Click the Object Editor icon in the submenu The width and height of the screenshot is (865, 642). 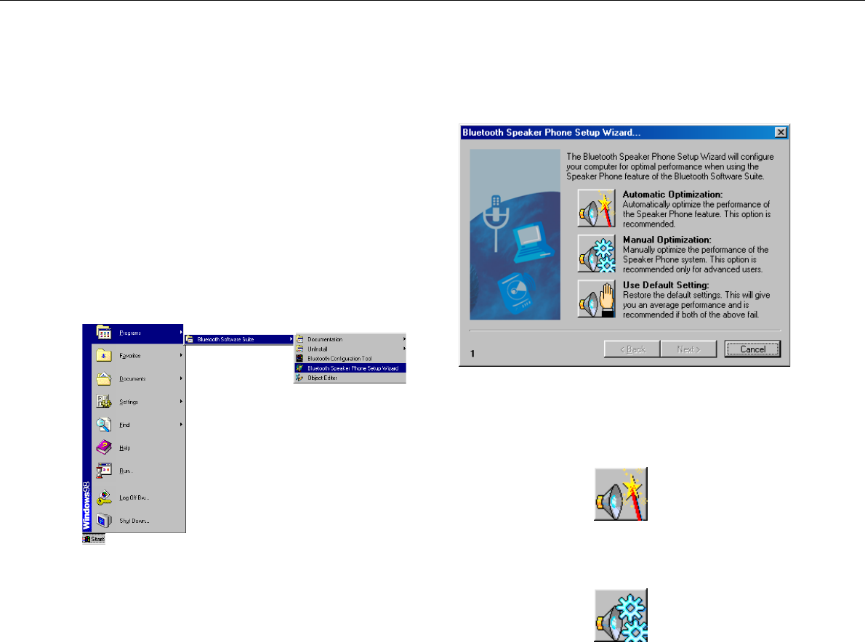coord(299,378)
